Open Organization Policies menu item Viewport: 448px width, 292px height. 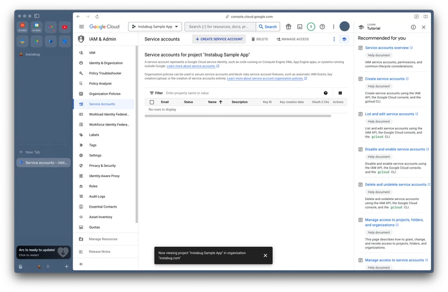coord(103,94)
